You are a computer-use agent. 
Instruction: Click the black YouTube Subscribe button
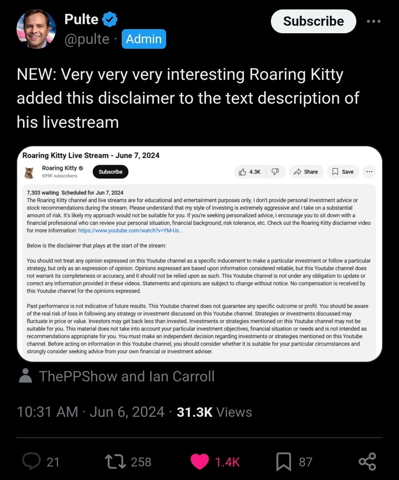[x=110, y=172]
